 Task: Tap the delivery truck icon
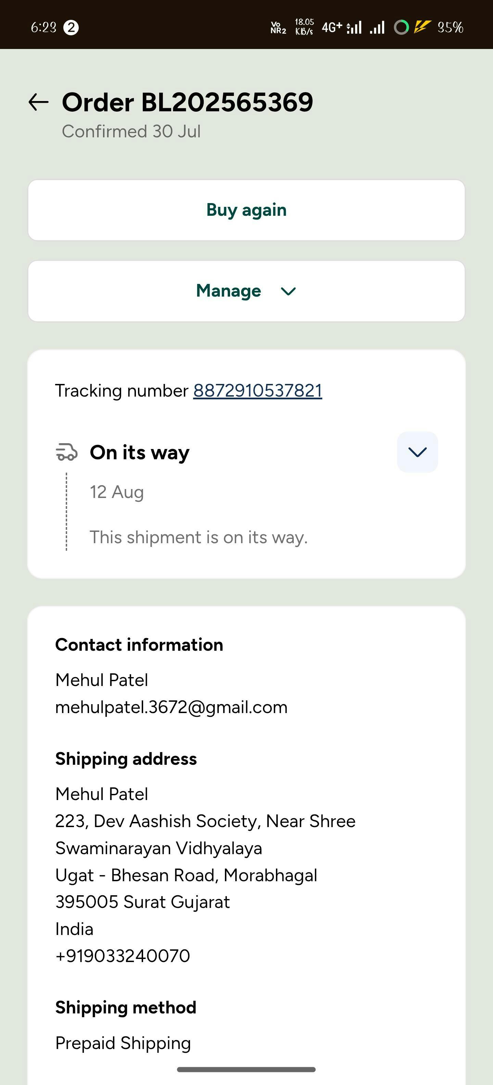pyautogui.click(x=66, y=452)
